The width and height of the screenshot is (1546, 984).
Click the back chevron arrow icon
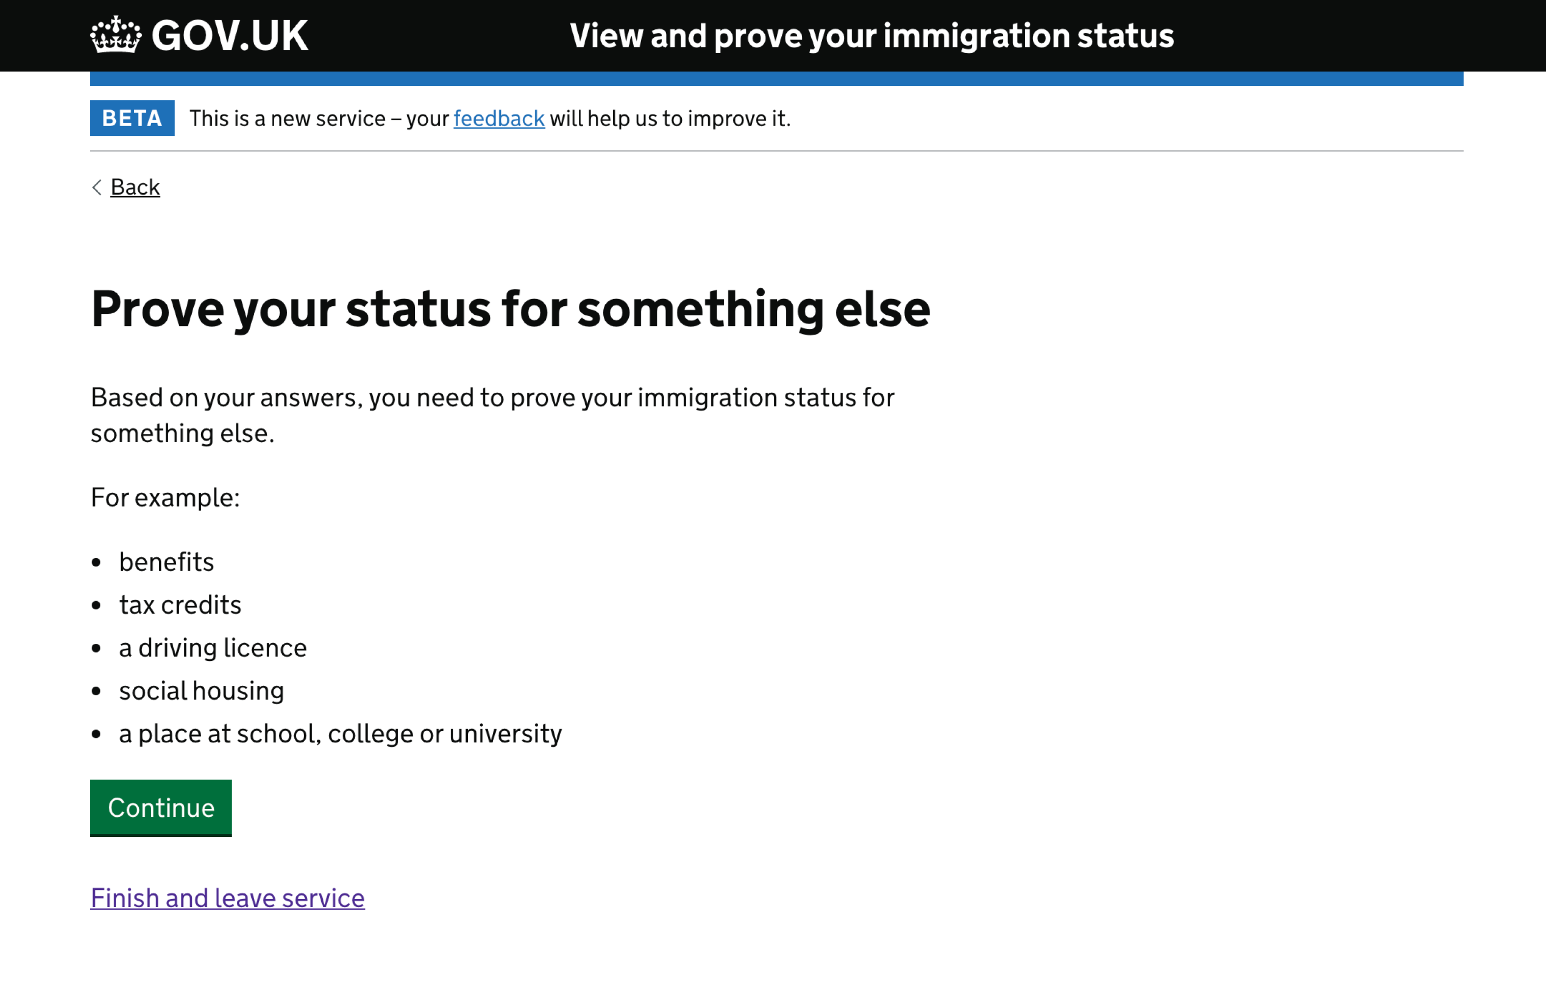pos(97,187)
